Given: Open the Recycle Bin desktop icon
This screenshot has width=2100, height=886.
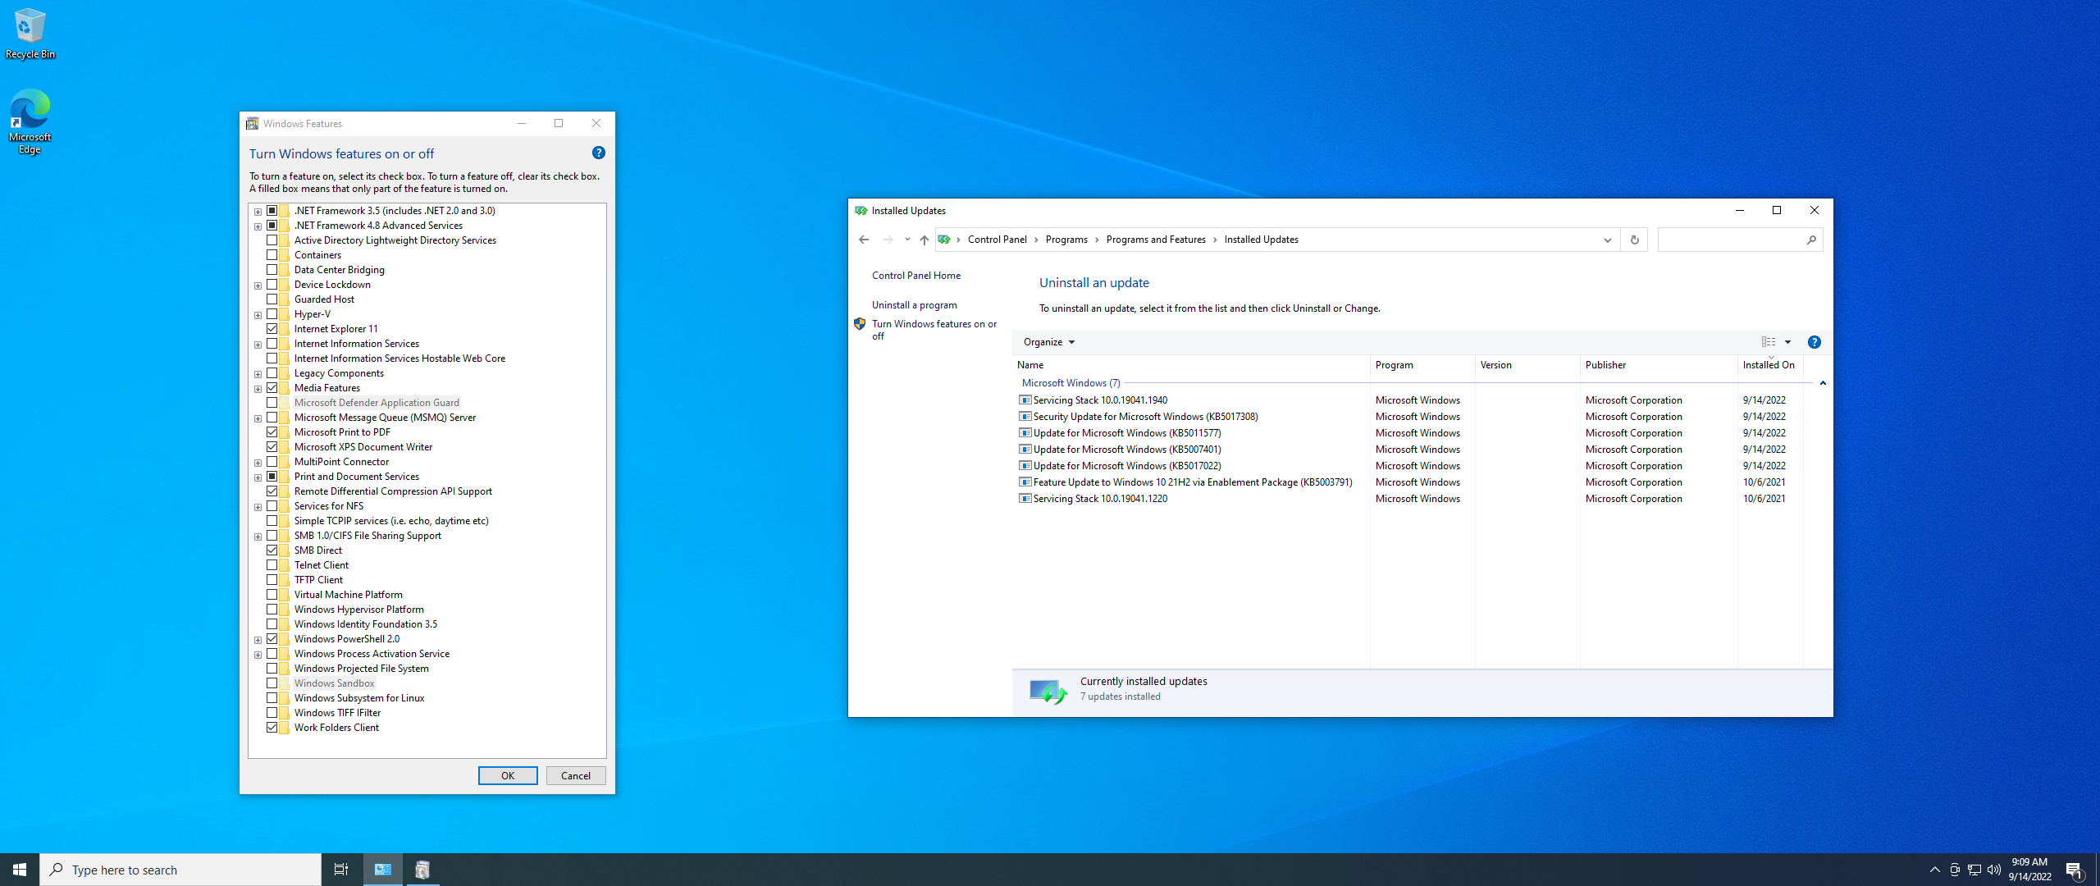Looking at the screenshot, I should click(x=30, y=34).
